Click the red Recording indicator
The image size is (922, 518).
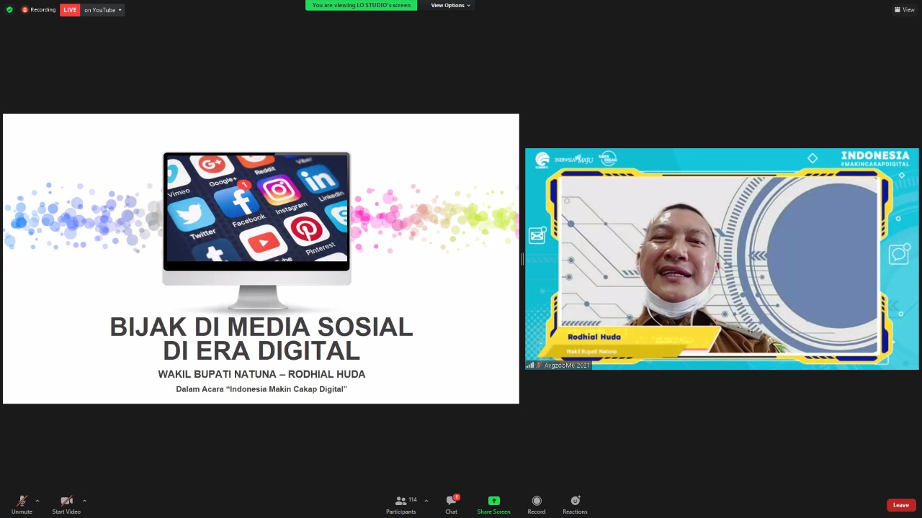(39, 10)
